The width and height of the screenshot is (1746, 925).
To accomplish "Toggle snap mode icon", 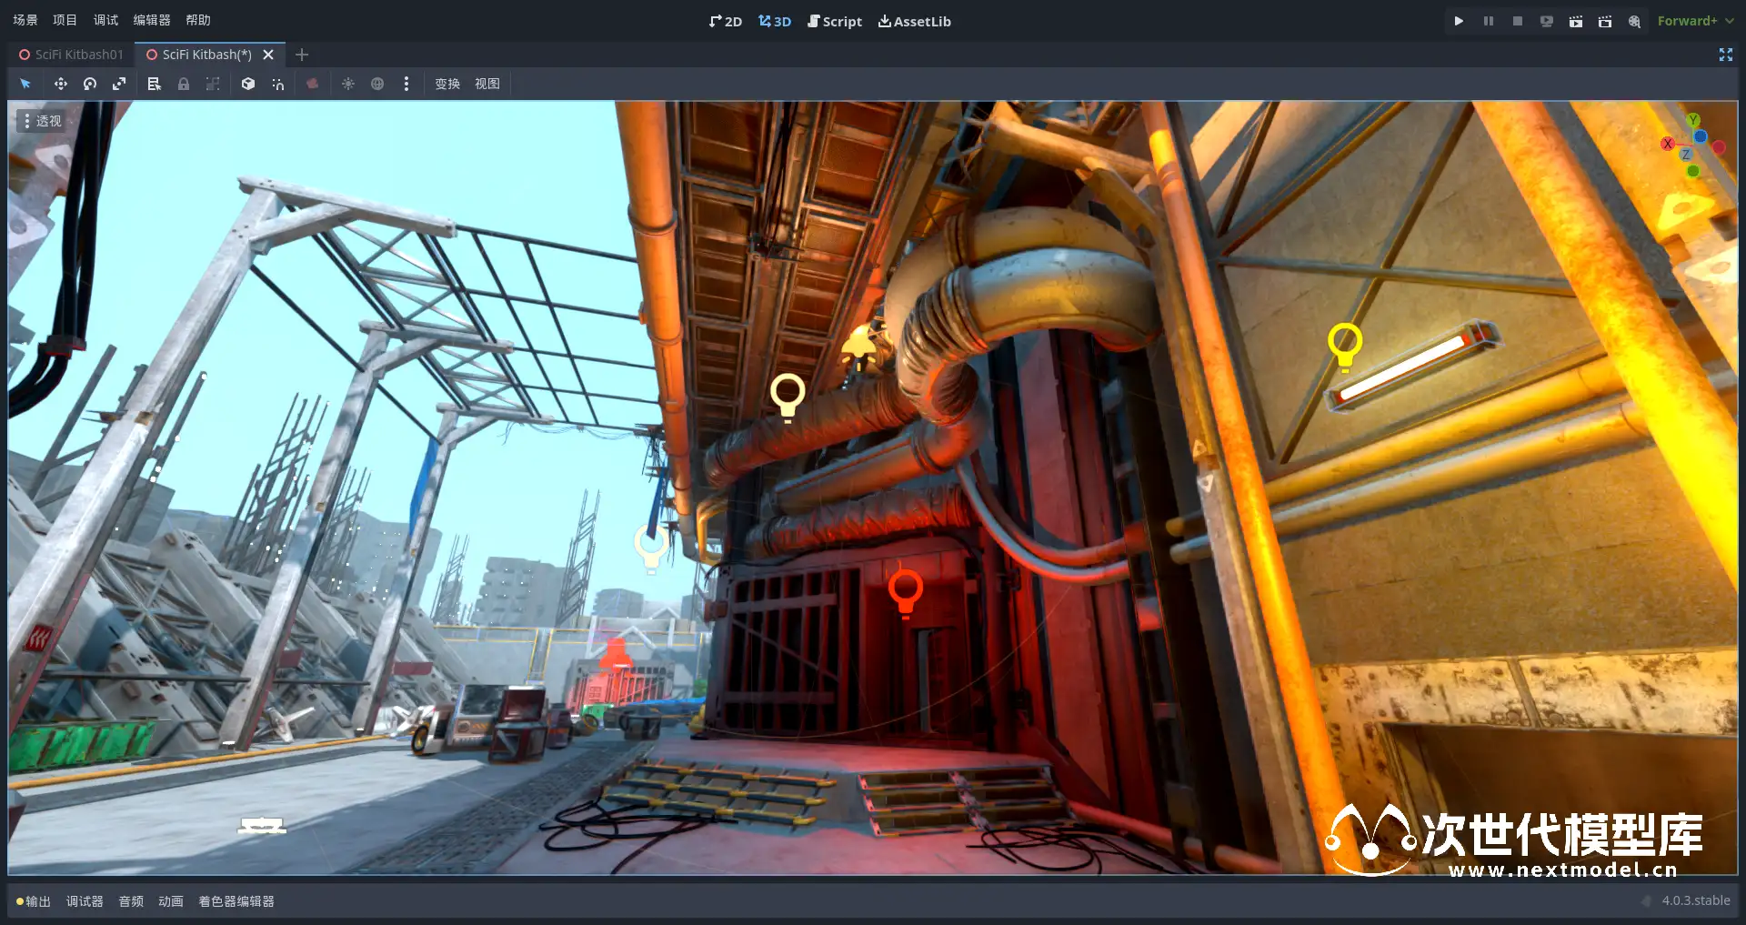I will [278, 84].
